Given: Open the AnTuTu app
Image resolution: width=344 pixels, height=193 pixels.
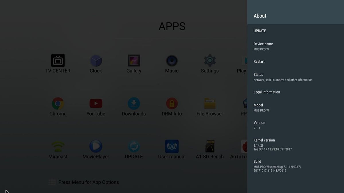Looking at the screenshot, I should (x=244, y=147).
